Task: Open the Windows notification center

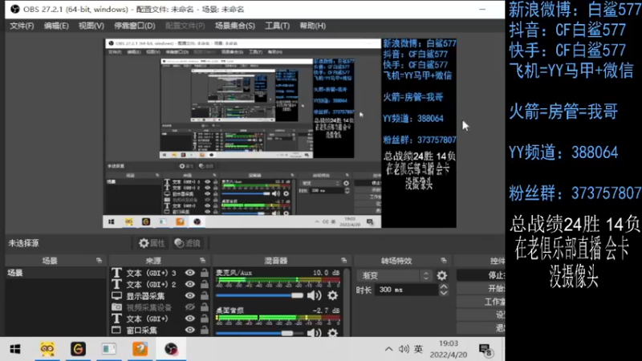Action: (486, 350)
